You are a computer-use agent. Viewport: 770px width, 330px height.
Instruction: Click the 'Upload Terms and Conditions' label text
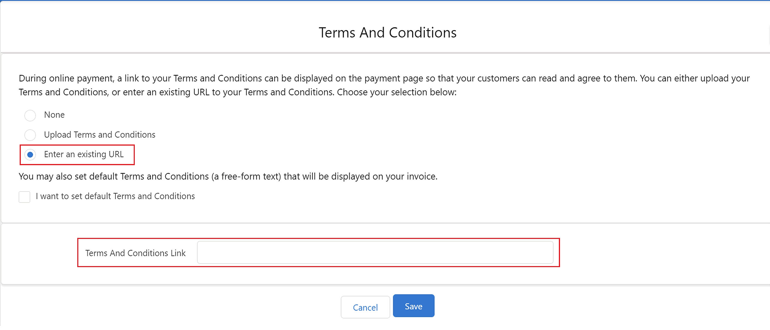tap(100, 135)
